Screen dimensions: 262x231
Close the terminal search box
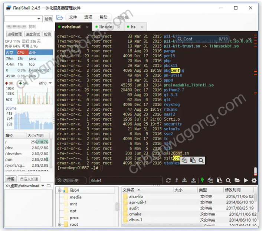click(250, 39)
